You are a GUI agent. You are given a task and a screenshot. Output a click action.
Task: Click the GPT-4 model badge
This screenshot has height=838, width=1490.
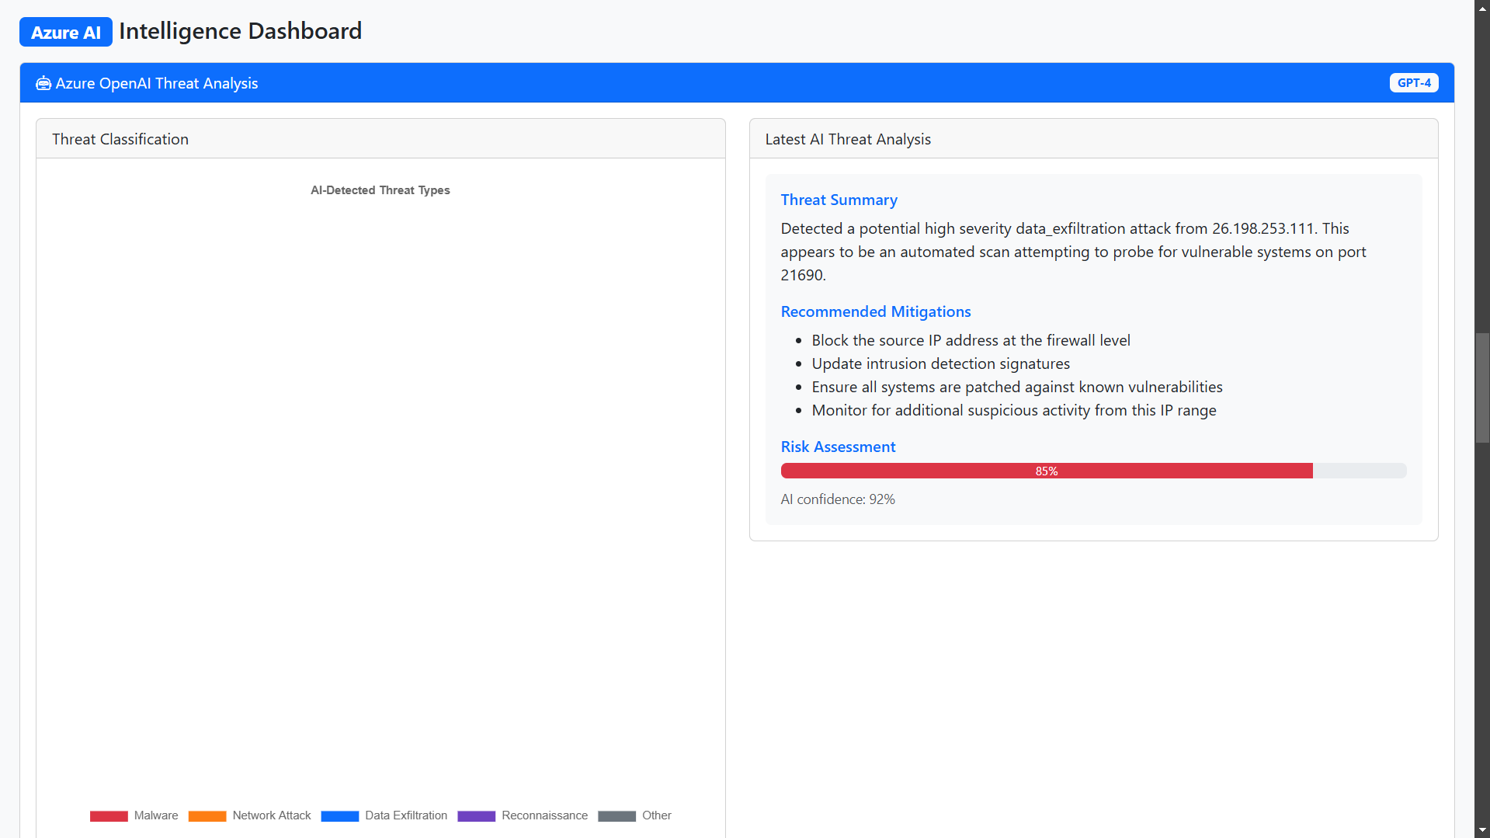coord(1413,83)
